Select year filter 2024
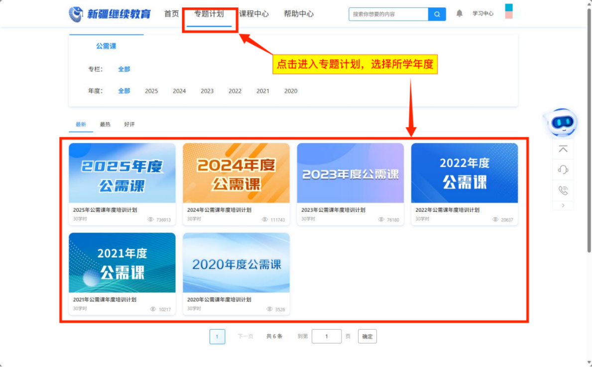This screenshot has height=367, width=592. pos(179,91)
